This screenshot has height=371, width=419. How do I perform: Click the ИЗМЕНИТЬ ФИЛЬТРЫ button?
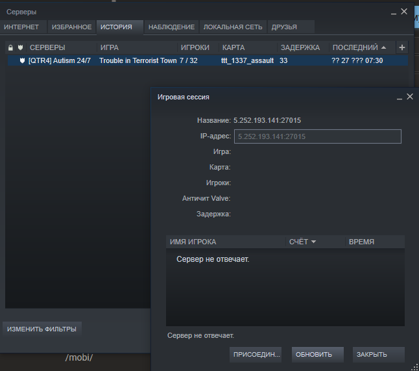point(42,329)
